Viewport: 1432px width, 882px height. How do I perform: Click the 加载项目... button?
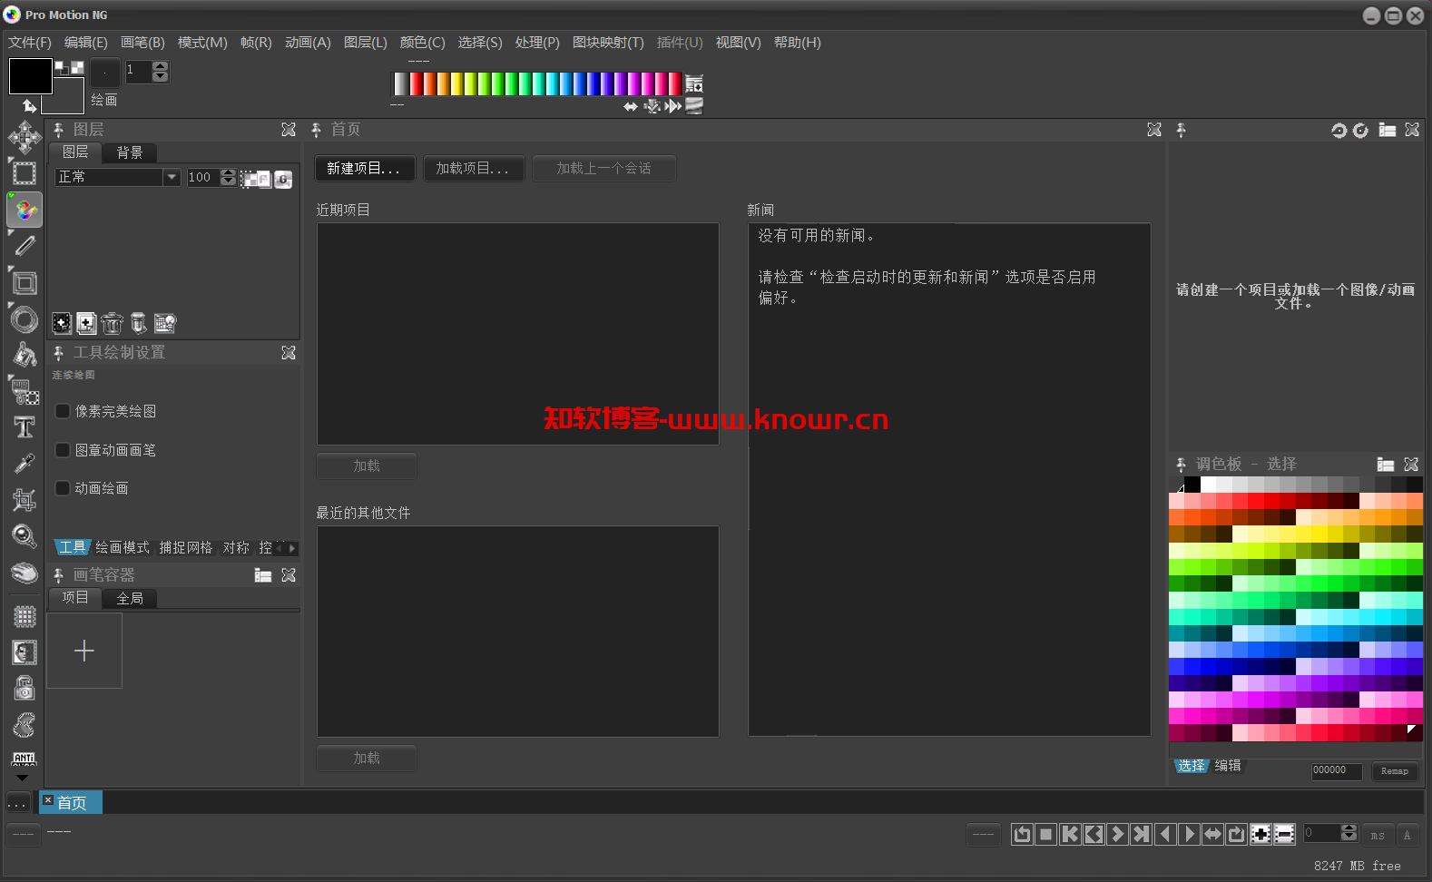point(473,168)
